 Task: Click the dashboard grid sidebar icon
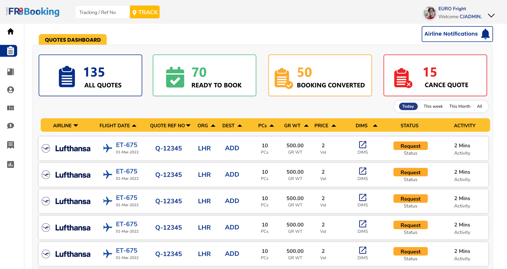click(11, 108)
